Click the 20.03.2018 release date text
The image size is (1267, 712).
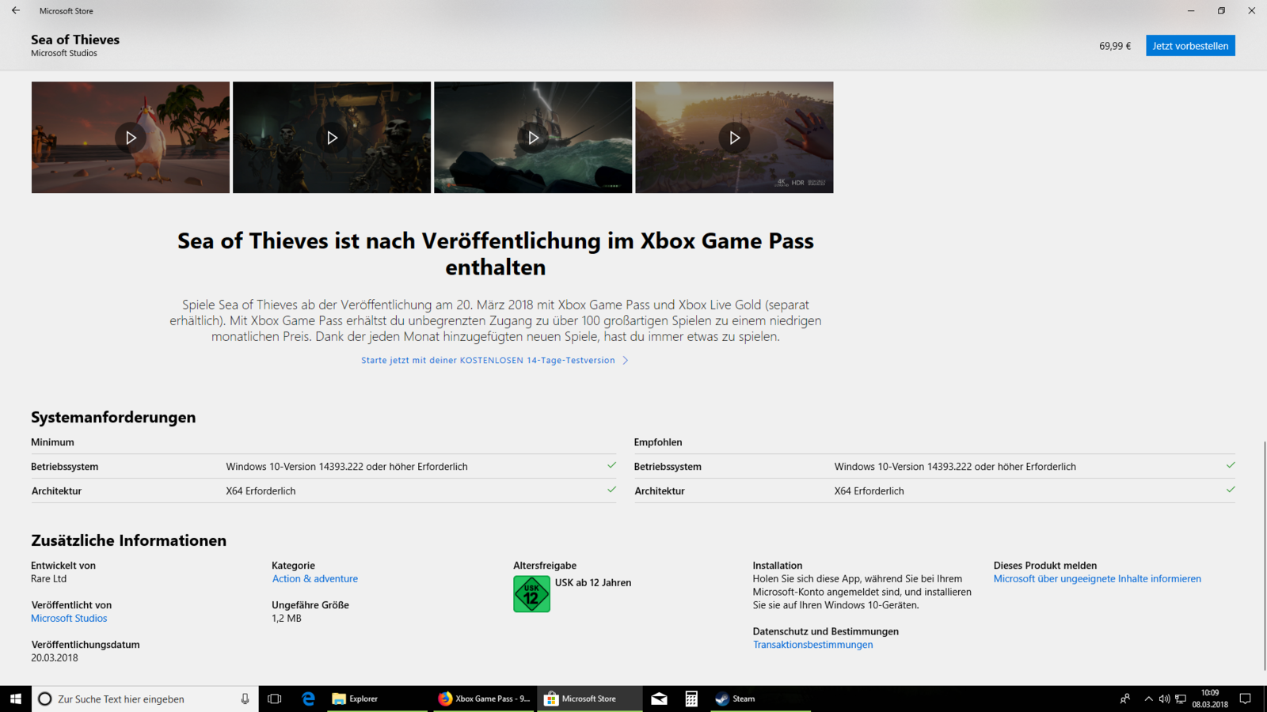point(55,658)
